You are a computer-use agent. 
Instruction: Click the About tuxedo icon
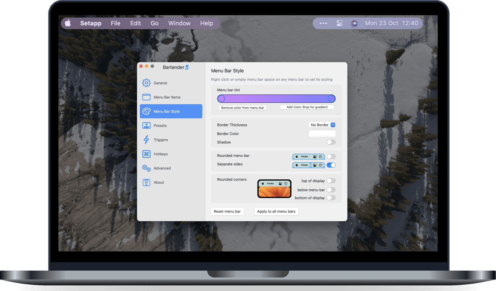(x=146, y=182)
